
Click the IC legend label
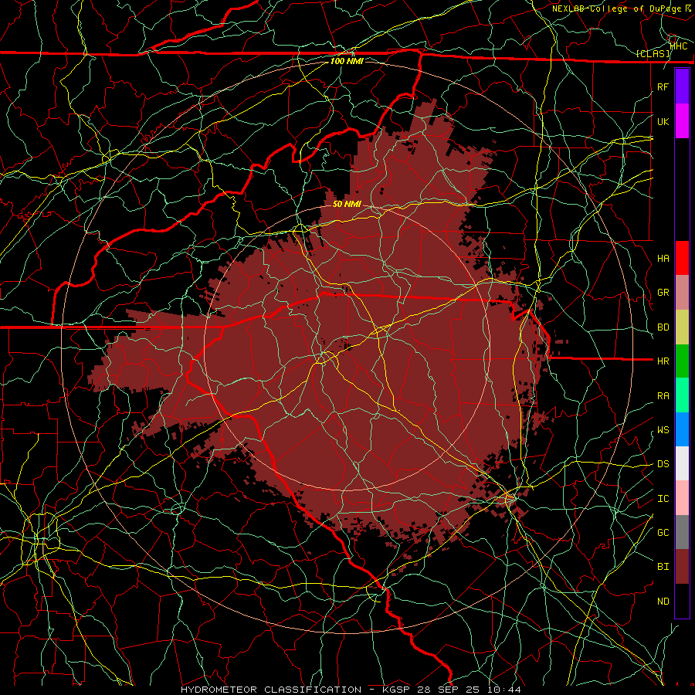663,498
